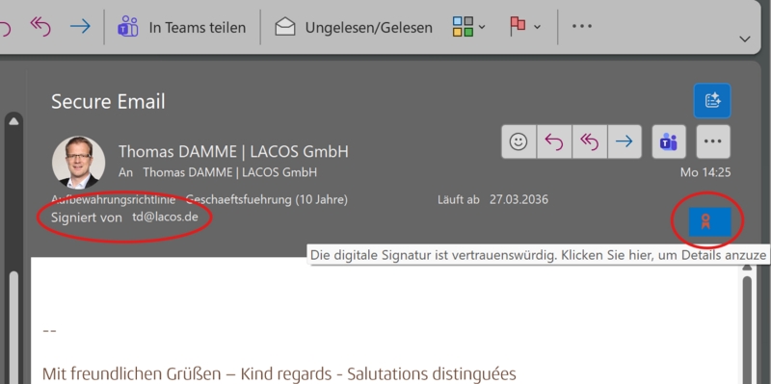The image size is (771, 384).
Task: Select the recipient name after An
Action: (x=229, y=172)
